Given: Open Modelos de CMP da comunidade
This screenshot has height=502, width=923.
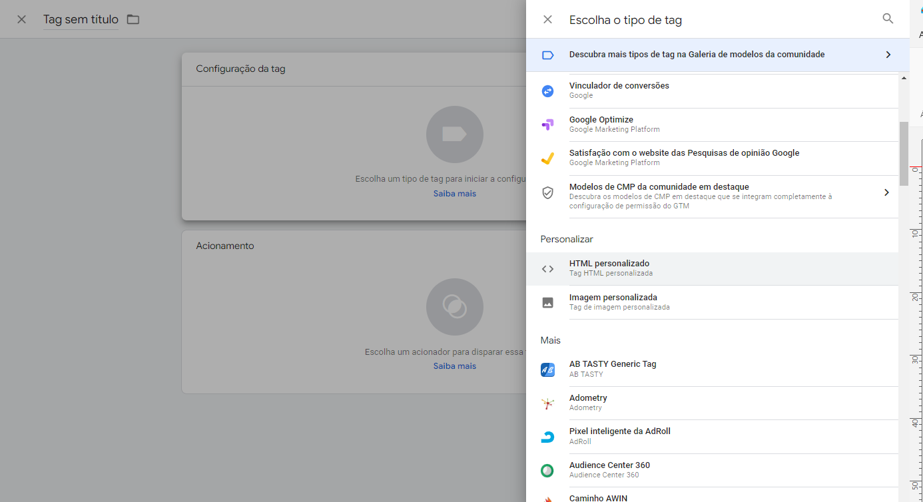Looking at the screenshot, I should tap(712, 196).
